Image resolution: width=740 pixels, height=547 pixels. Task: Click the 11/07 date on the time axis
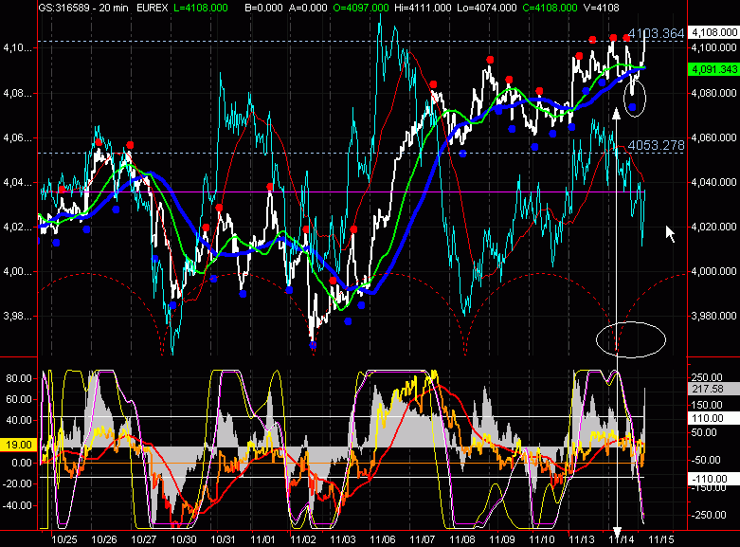[x=423, y=539]
